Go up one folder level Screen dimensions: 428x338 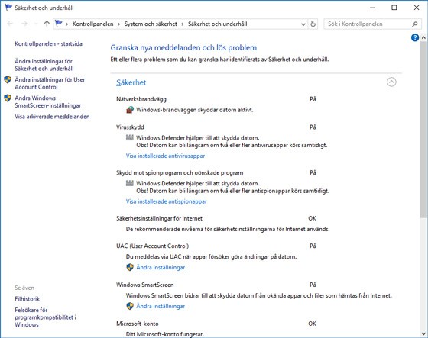(x=47, y=24)
